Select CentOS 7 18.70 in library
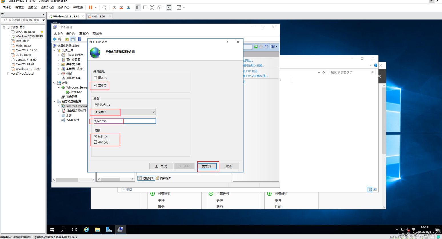 point(25,64)
